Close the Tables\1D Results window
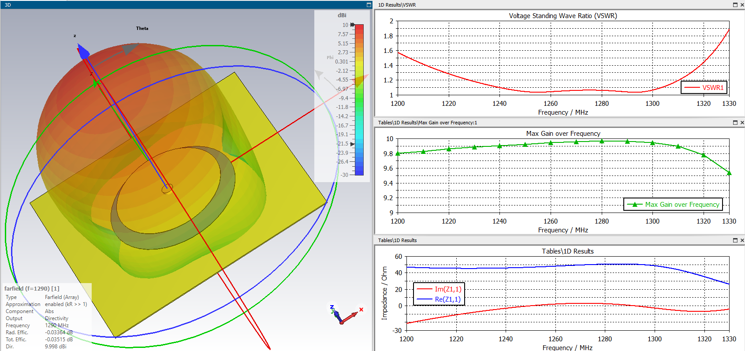The image size is (745, 351). coord(742,240)
